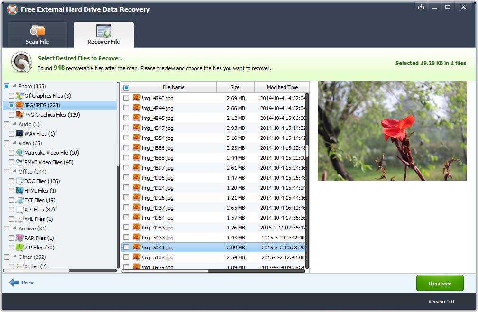478x312 pixels.
Task: Click the Matroska Video File icon
Action: (19, 153)
